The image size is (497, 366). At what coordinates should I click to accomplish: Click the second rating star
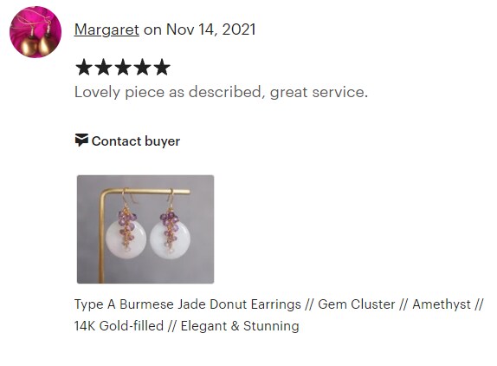click(104, 67)
